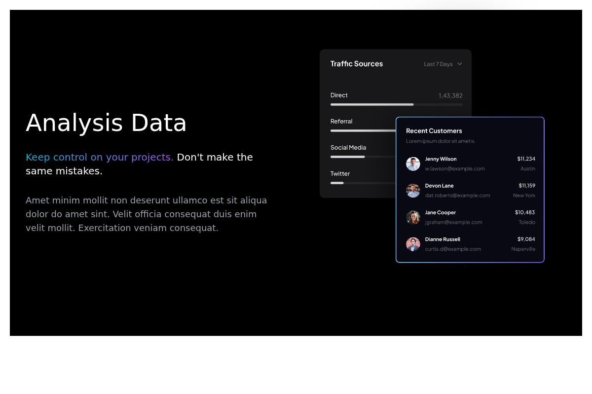Click Devon Lane's avatar photo
The height and width of the screenshot is (394, 592).
[413, 191]
